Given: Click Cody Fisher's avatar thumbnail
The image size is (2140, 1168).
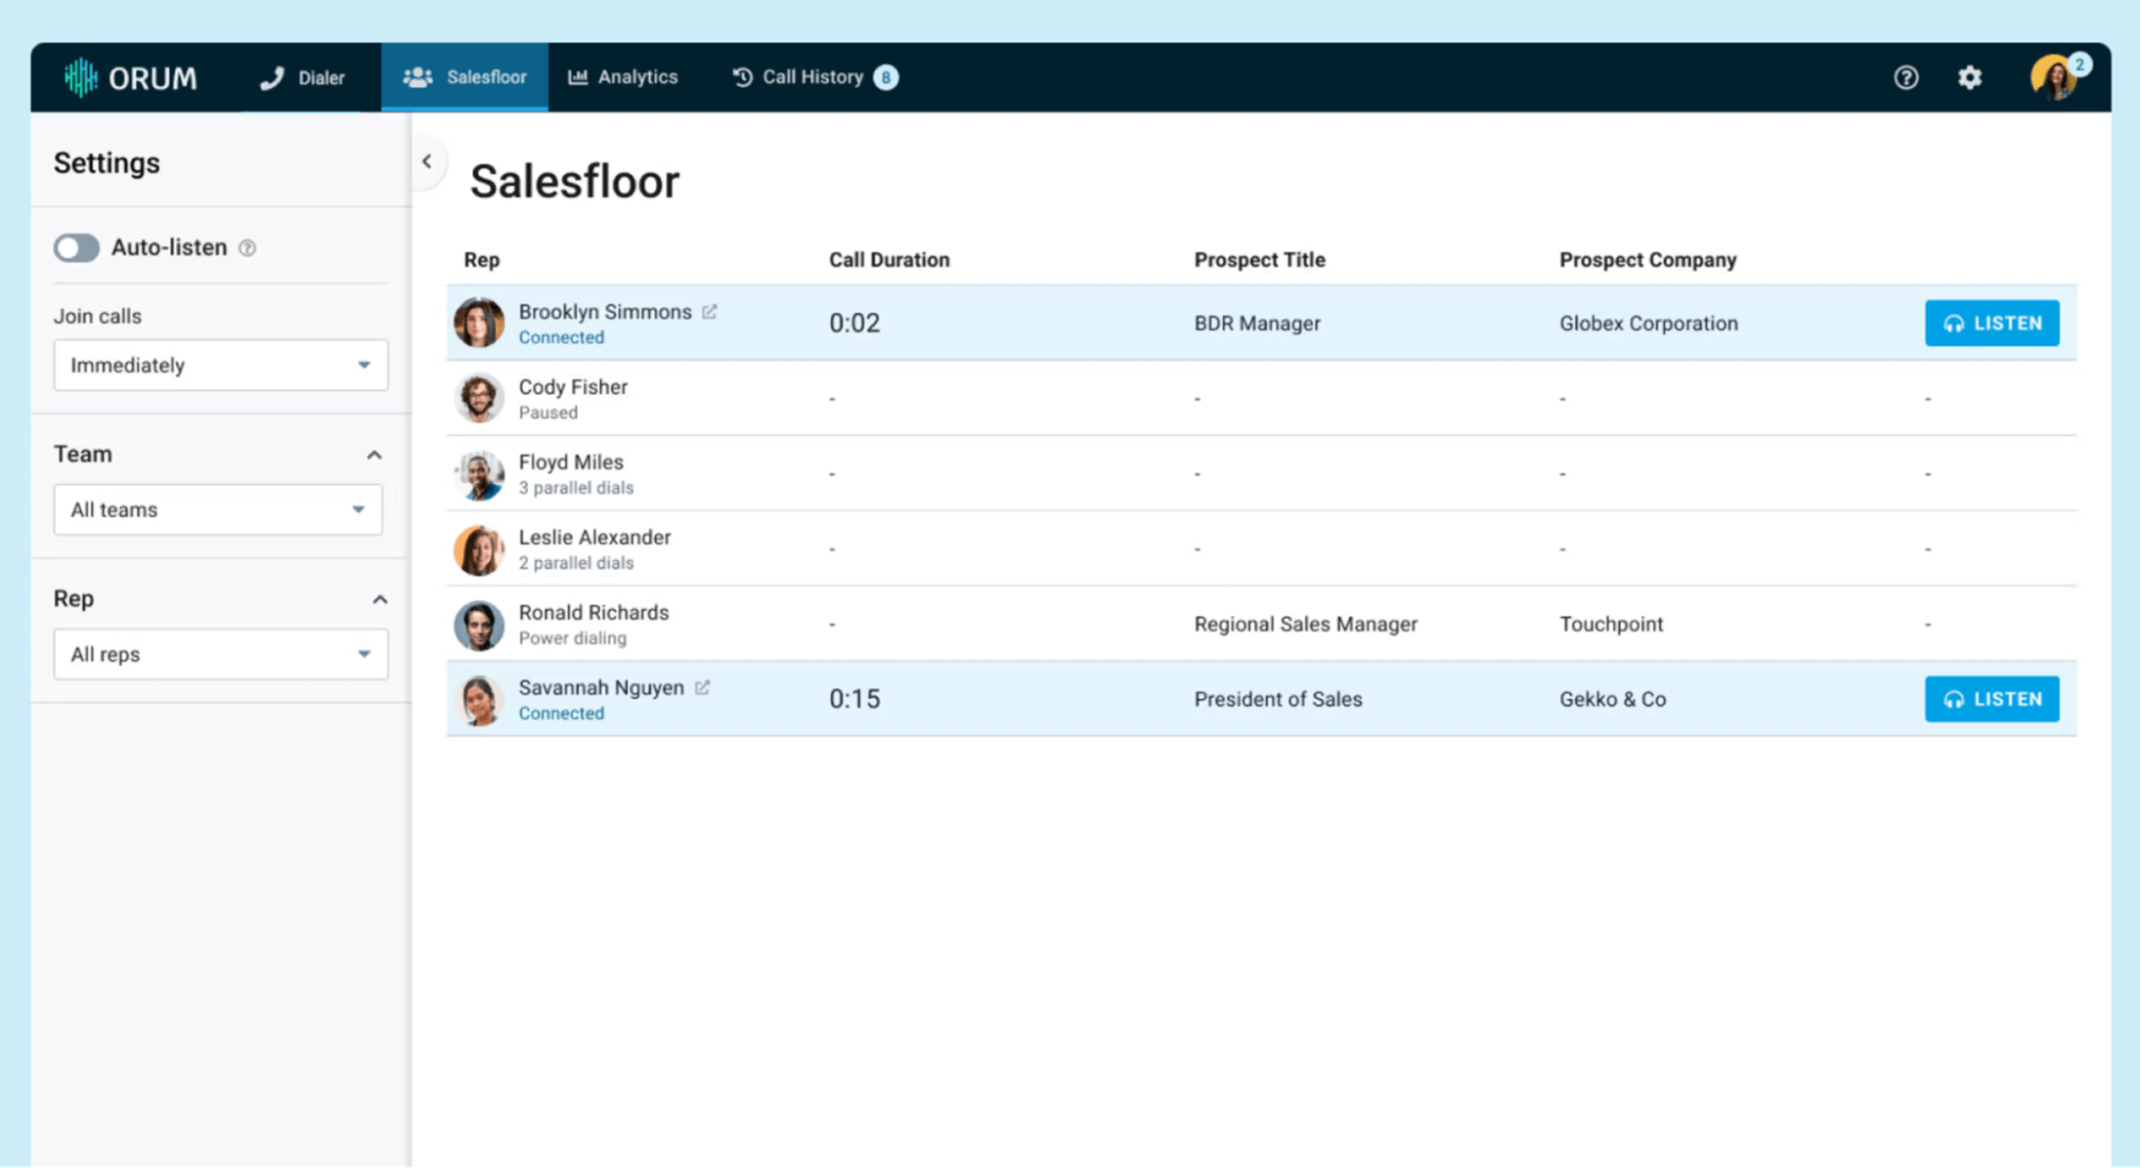Looking at the screenshot, I should [479, 398].
